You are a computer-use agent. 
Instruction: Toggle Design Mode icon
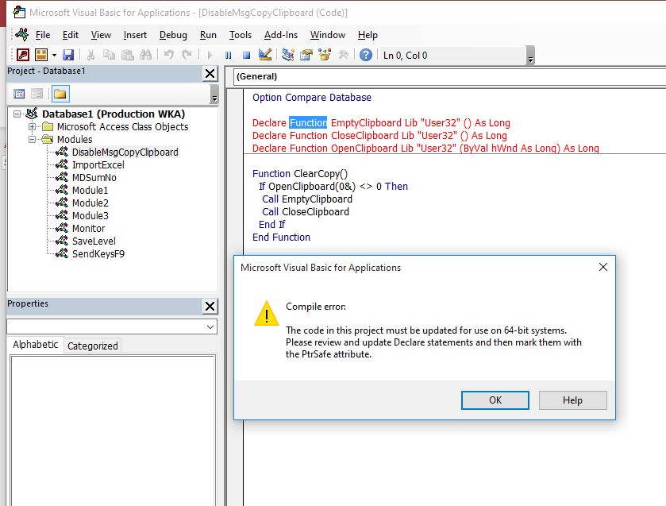coord(264,55)
